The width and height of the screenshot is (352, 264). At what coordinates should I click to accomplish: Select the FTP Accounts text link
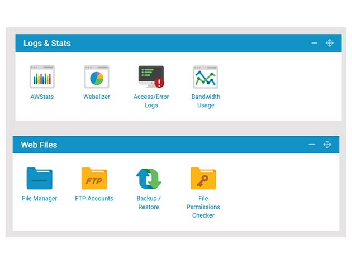[x=94, y=198]
